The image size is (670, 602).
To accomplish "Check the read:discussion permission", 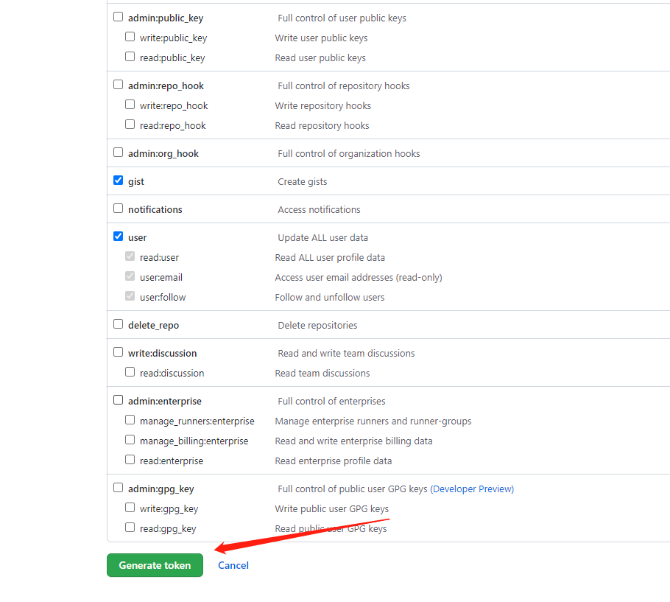I will click(130, 371).
